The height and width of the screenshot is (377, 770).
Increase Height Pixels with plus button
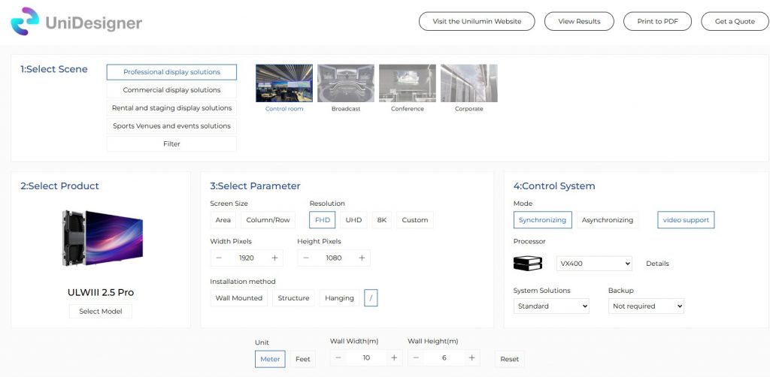(x=362, y=258)
